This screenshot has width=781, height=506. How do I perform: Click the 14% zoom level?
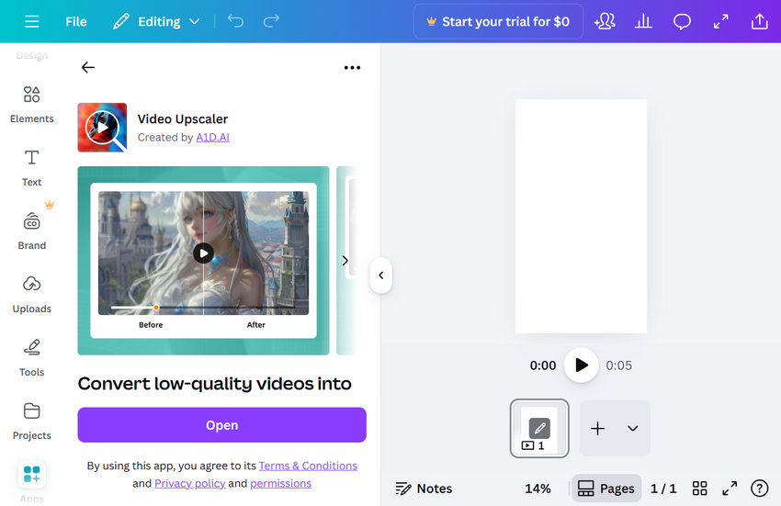538,489
